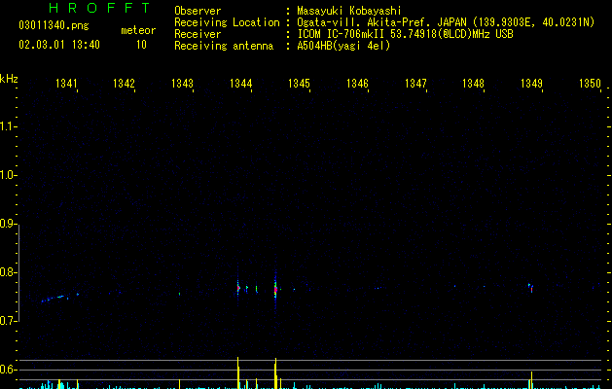The width and height of the screenshot is (612, 389).
Task: Click the 1.0 kHz axis label
Action: click(8, 175)
